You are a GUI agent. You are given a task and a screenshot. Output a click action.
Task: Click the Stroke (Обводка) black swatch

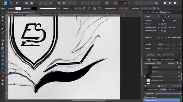(x=34, y=8)
